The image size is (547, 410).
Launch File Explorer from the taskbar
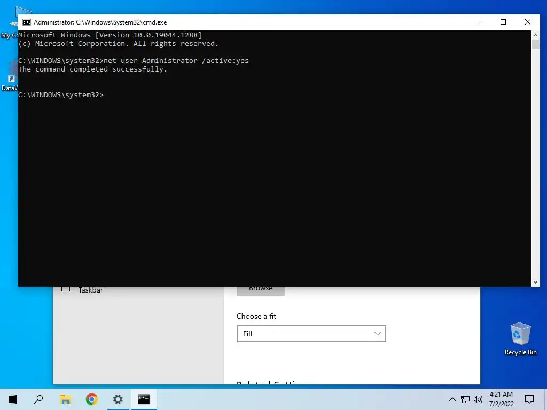click(x=65, y=399)
